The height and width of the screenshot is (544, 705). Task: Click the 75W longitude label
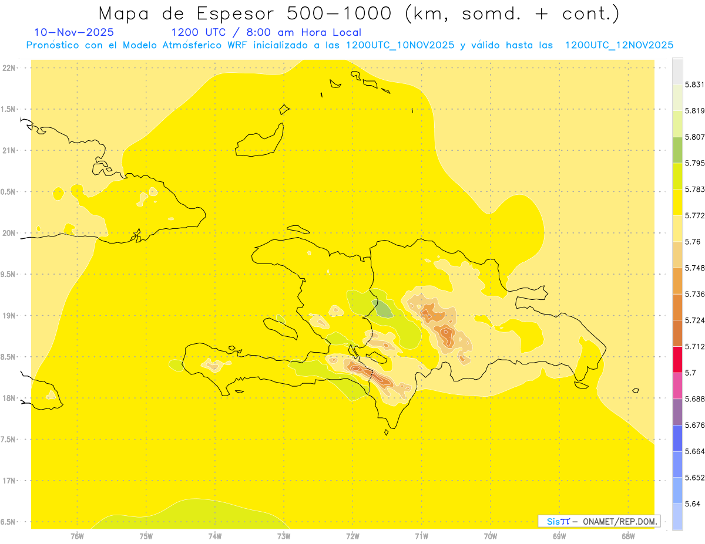click(146, 536)
